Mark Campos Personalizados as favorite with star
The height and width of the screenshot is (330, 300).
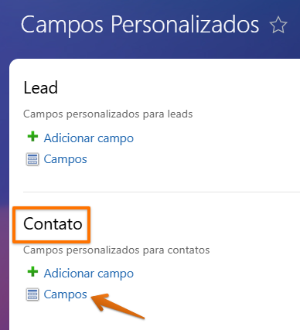point(278,25)
